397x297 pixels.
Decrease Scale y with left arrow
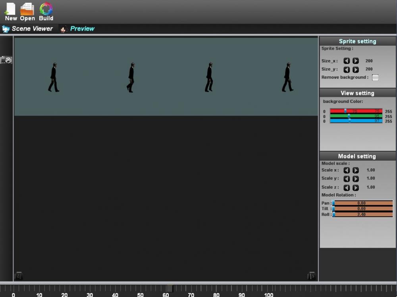(347, 179)
